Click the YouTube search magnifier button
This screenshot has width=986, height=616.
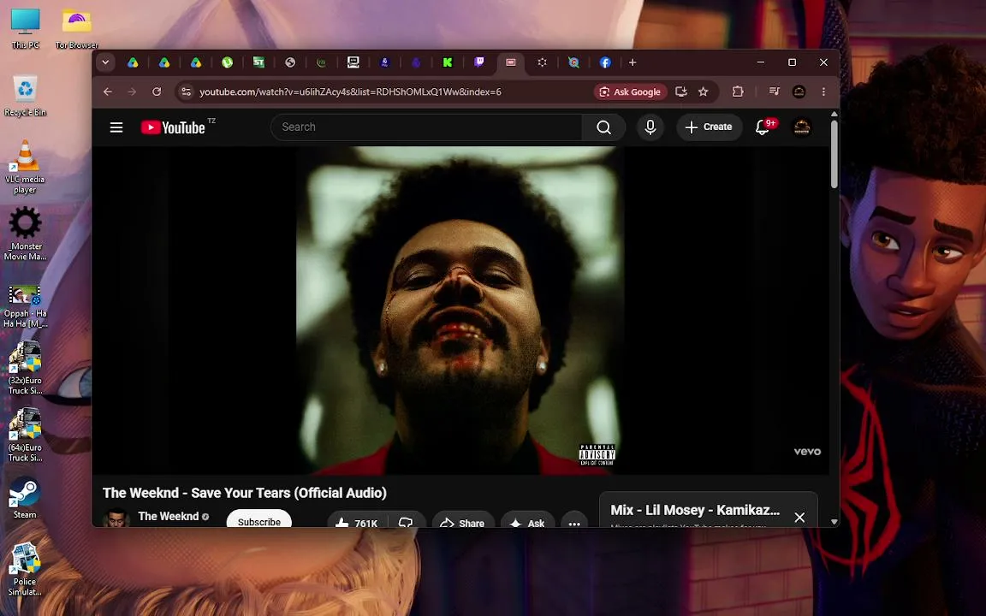point(603,127)
